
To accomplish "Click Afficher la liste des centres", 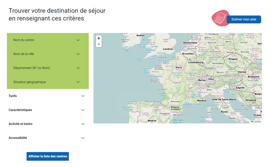I will click(x=47, y=156).
